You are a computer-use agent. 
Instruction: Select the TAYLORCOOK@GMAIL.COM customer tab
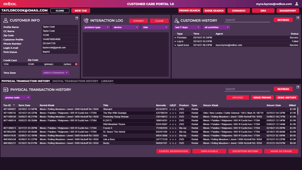point(24,11)
